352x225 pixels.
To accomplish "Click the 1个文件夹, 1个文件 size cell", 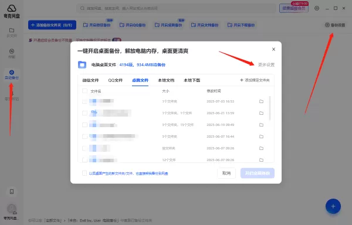I will [177, 113].
